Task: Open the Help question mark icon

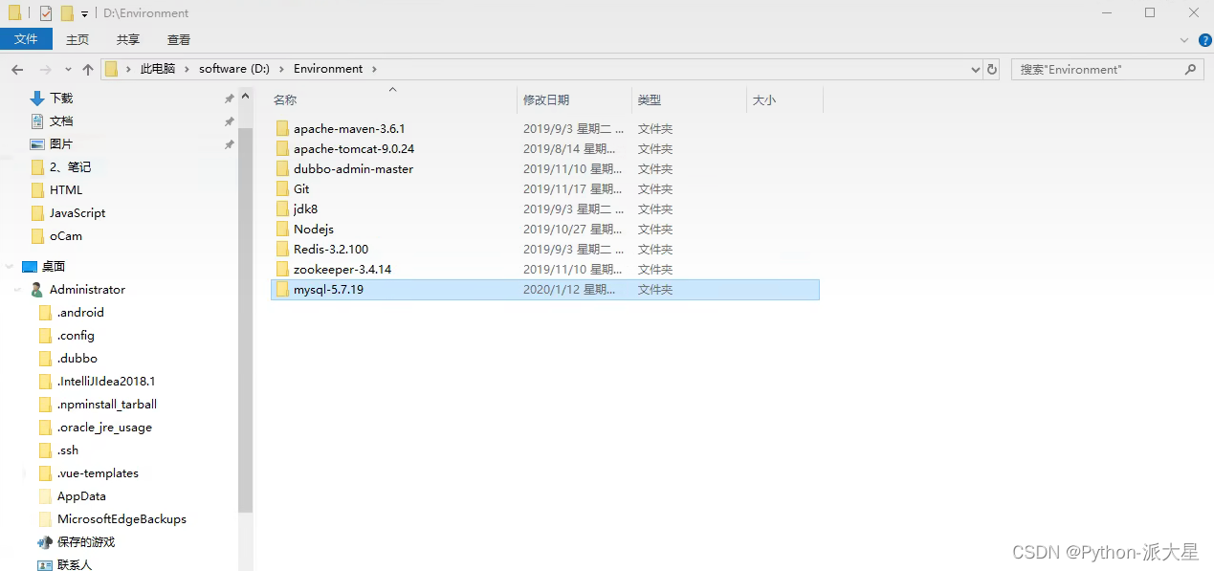Action: (1205, 39)
